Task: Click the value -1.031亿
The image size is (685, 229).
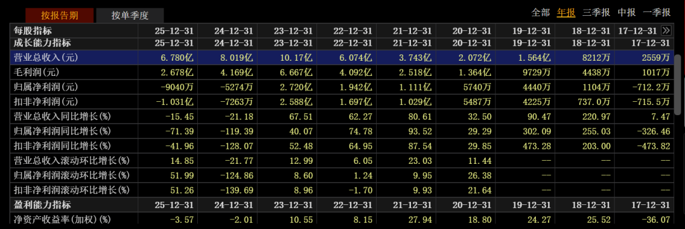Action: pyautogui.click(x=175, y=102)
